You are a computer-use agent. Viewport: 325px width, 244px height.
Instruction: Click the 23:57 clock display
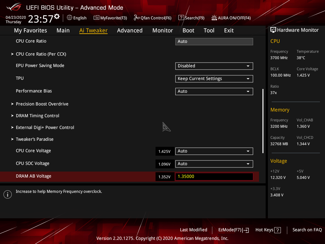(41, 19)
